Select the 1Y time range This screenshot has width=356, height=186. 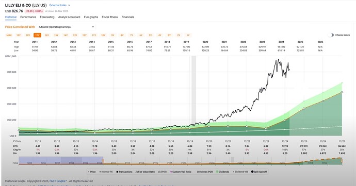188,35
